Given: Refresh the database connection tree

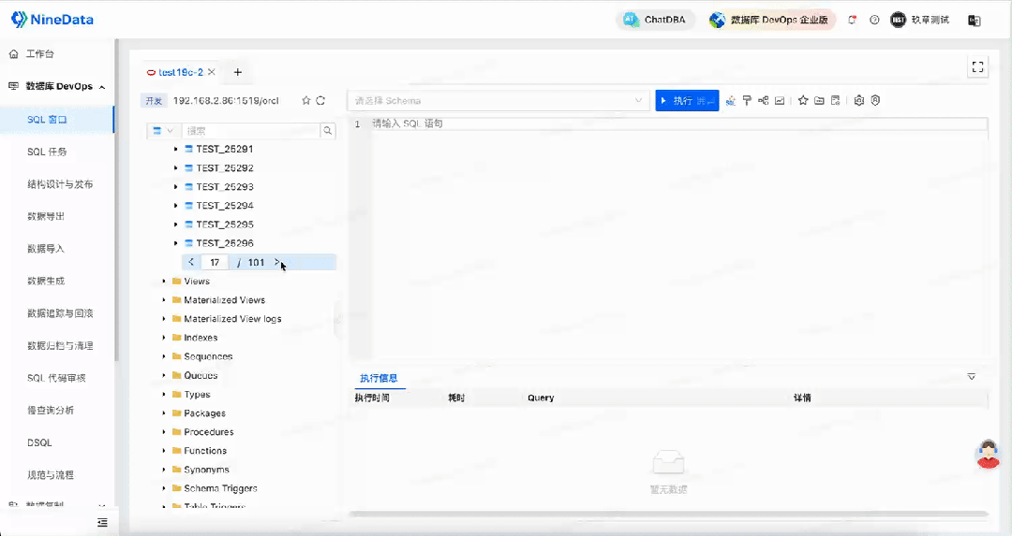Looking at the screenshot, I should pos(320,101).
